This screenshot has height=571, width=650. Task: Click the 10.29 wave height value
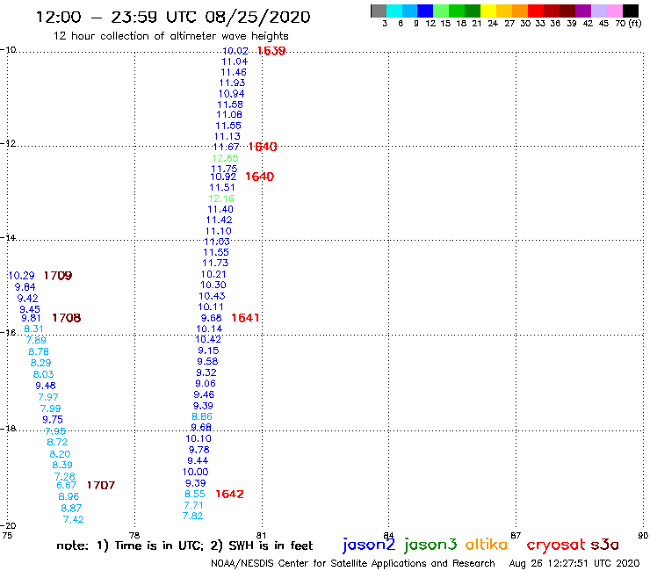click(22, 276)
